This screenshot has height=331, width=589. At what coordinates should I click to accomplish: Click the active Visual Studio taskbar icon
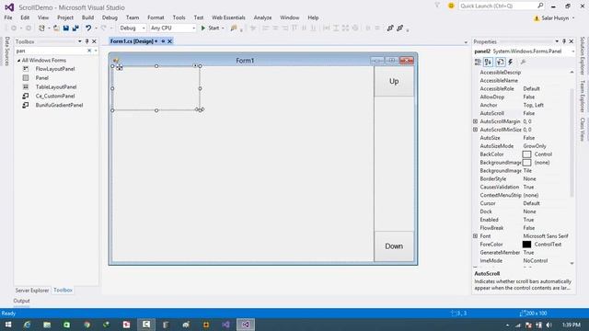click(x=246, y=325)
